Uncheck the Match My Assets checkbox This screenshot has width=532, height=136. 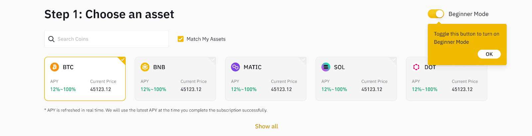click(x=181, y=39)
